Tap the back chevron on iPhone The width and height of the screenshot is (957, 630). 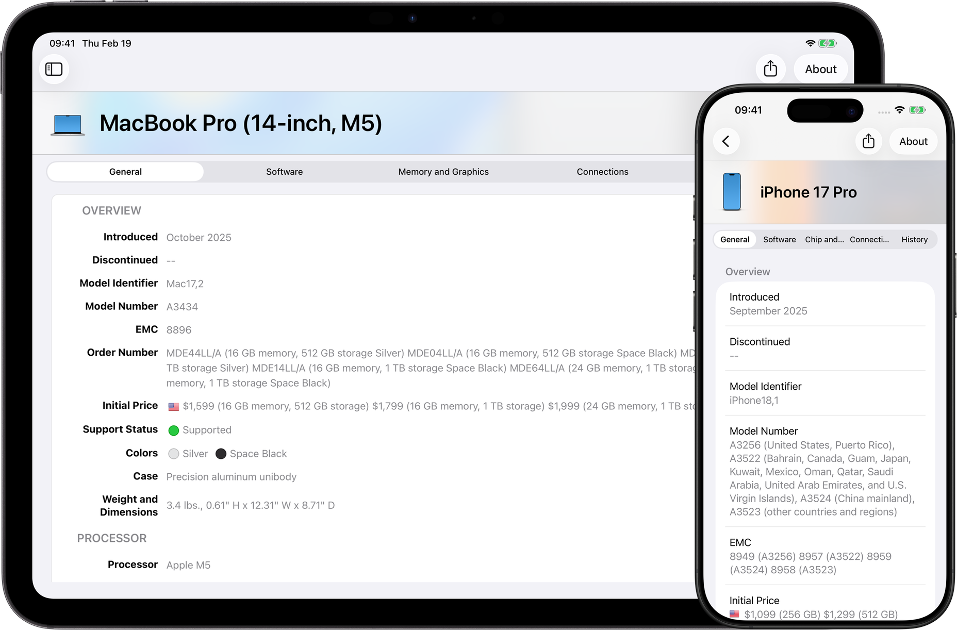tap(726, 141)
